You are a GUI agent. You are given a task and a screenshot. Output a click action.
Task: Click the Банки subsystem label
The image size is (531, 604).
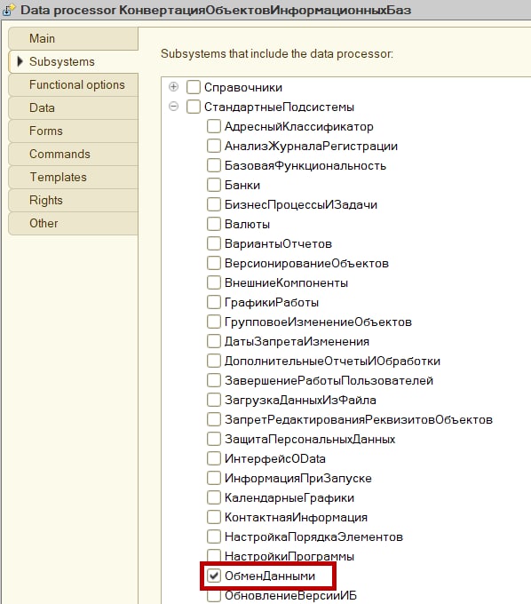242,185
